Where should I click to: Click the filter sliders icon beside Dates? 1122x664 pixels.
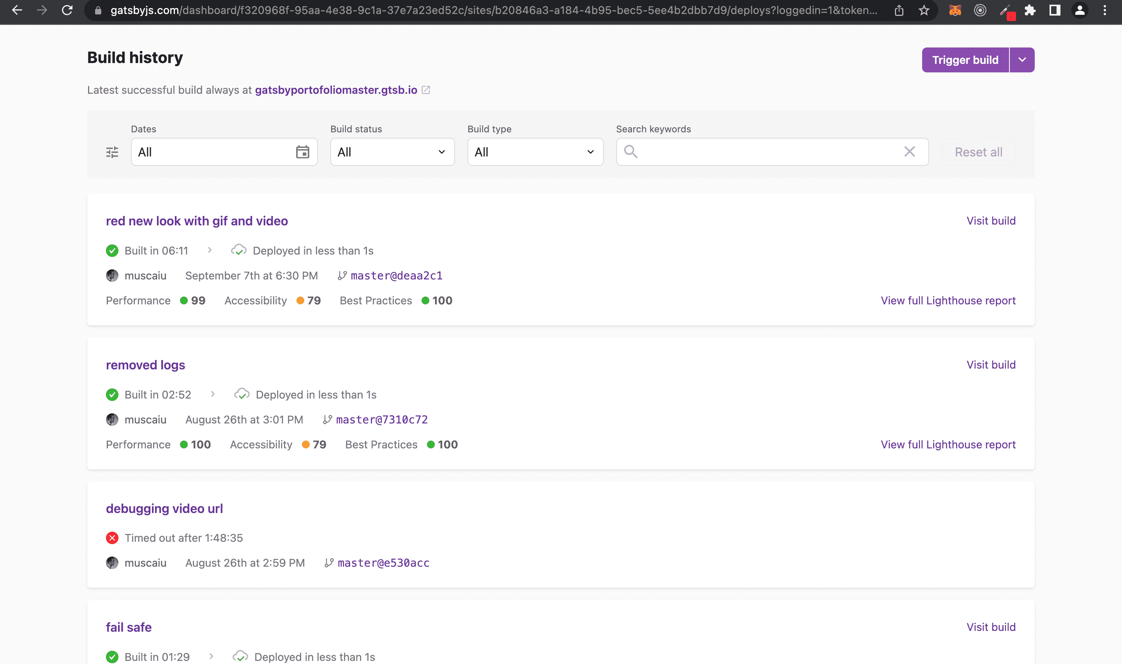pyautogui.click(x=112, y=152)
